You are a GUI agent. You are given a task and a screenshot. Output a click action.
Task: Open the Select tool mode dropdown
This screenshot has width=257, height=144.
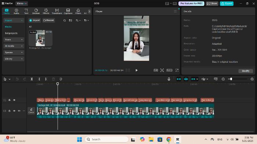(x=10, y=79)
